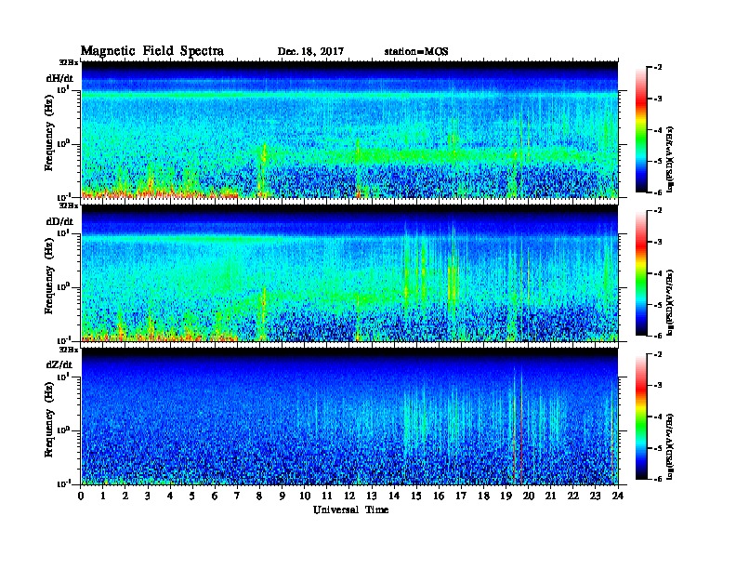This screenshot has height=569, width=736.
Task: Click hour tick label "17" on time axis
Action: point(461,496)
